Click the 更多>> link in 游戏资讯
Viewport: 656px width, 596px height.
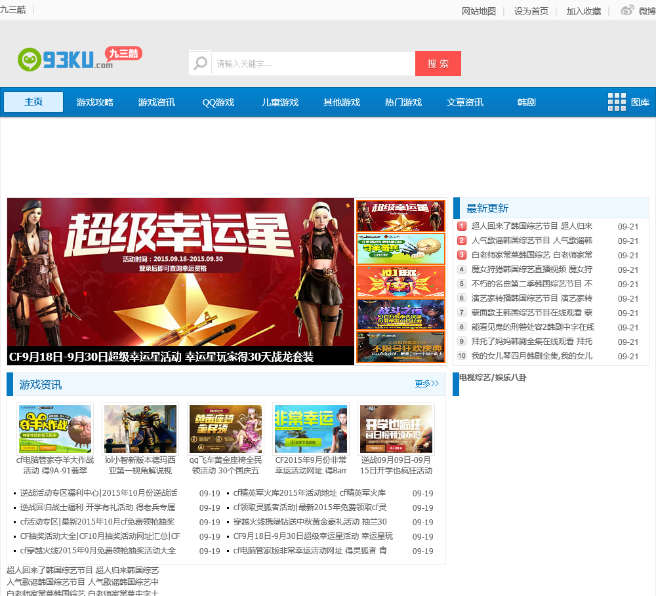[426, 384]
